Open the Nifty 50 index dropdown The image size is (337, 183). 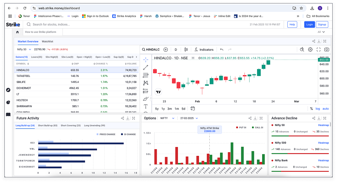[24, 49]
